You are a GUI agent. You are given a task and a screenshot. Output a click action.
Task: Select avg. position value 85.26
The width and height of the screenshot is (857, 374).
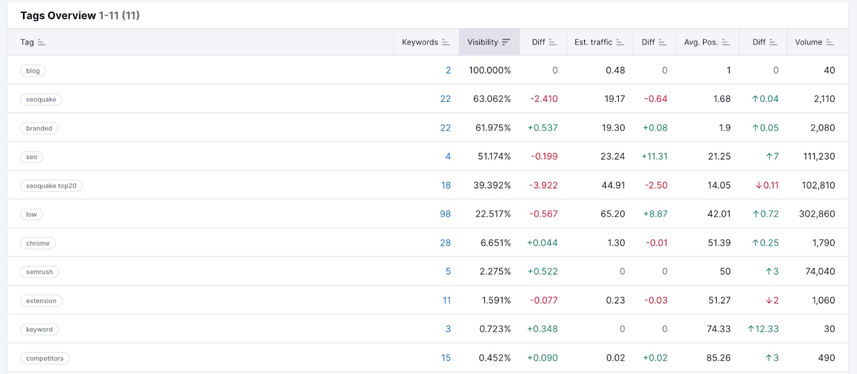(x=719, y=358)
